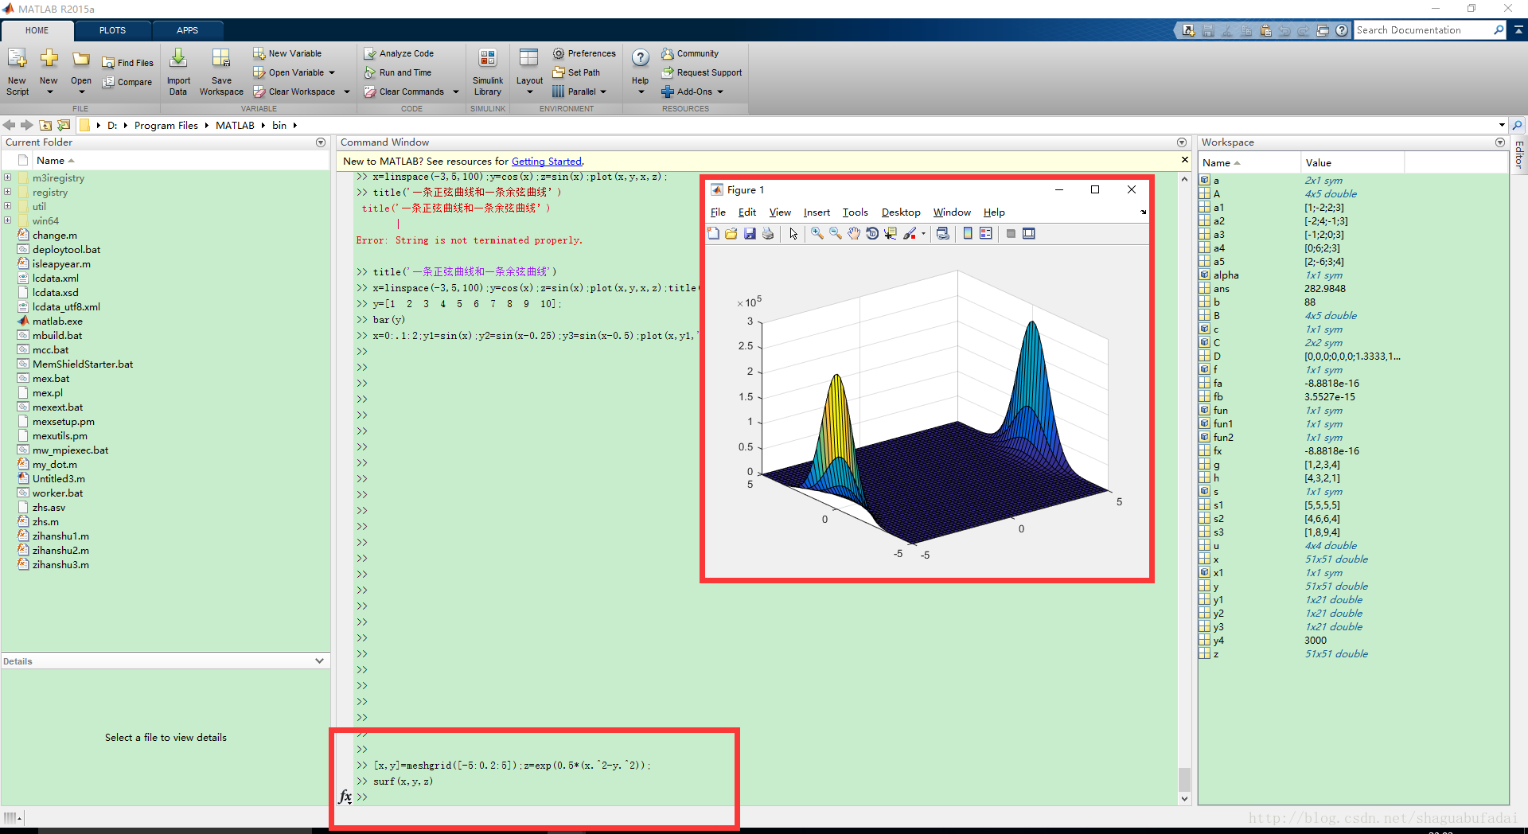Toggle Insert Colorbar in Figure 1
Screen dimensions: 1528x834
[x=968, y=233]
